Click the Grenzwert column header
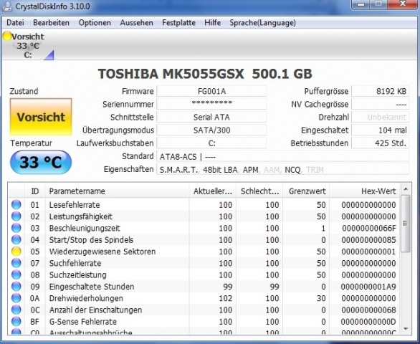 306,191
